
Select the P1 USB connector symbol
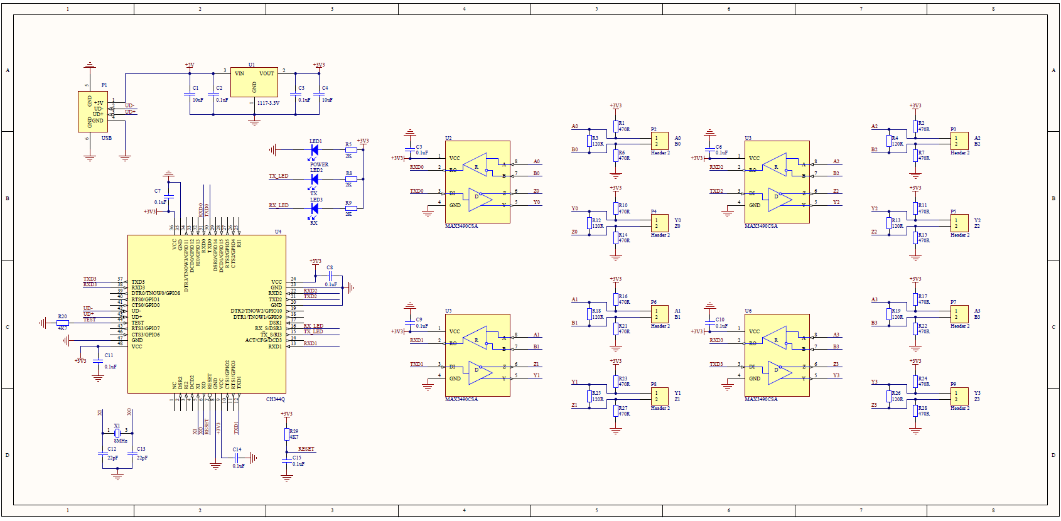(x=92, y=112)
